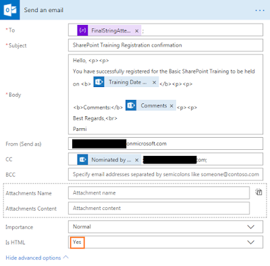The image size is (270, 266).
Task: Remove the FinalStringAtte token from the To field
Action: 136,31
